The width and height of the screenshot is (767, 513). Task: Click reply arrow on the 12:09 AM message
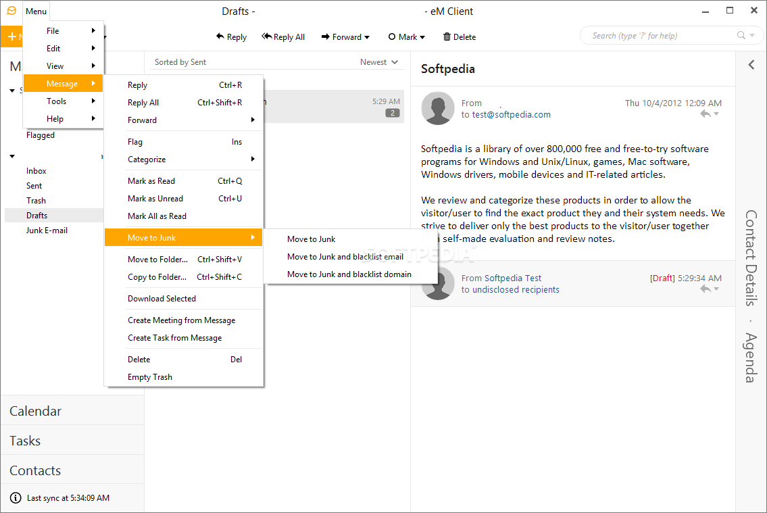705,114
